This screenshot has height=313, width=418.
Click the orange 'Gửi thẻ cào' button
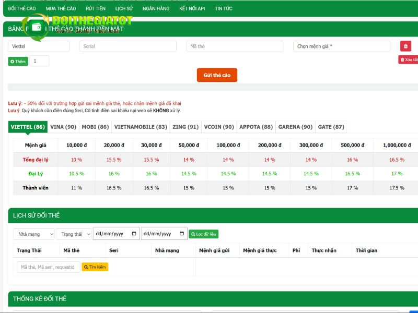click(217, 75)
